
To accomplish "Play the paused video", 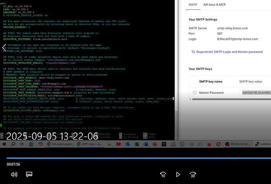I will [x=178, y=175].
